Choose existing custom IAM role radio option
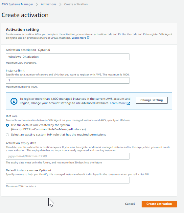Image resolution: width=184 pixels, height=213 pixels. [x=8, y=135]
